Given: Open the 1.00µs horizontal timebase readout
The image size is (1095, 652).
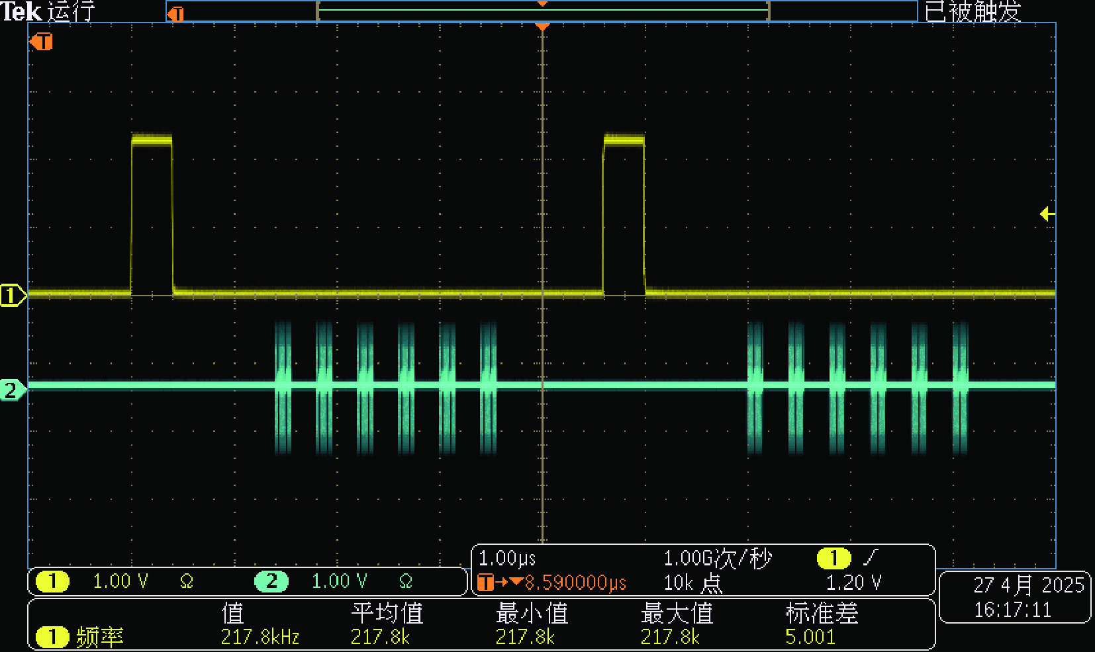Looking at the screenshot, I should (507, 559).
